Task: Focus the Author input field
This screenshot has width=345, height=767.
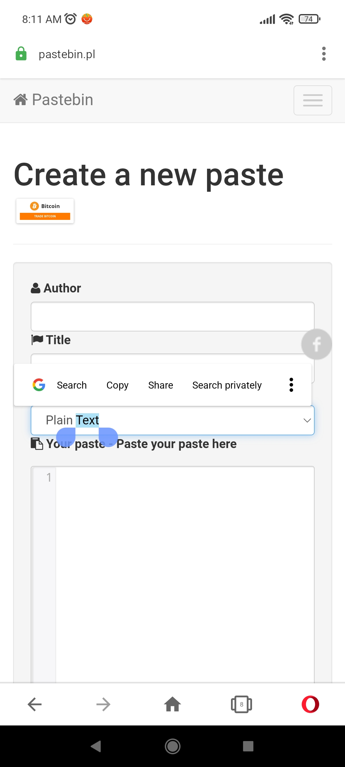Action: pyautogui.click(x=172, y=316)
